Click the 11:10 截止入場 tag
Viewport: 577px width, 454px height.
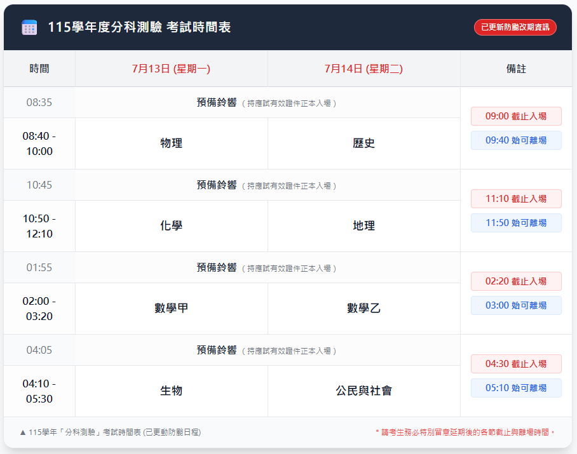tap(516, 199)
